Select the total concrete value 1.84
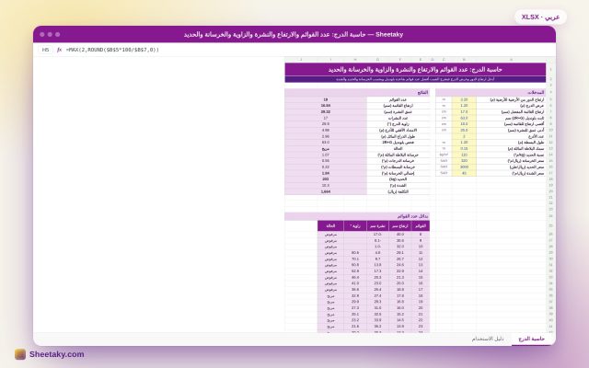 click(326, 173)
